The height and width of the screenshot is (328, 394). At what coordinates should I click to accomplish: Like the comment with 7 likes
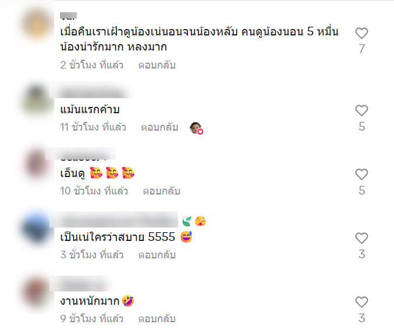tap(361, 33)
